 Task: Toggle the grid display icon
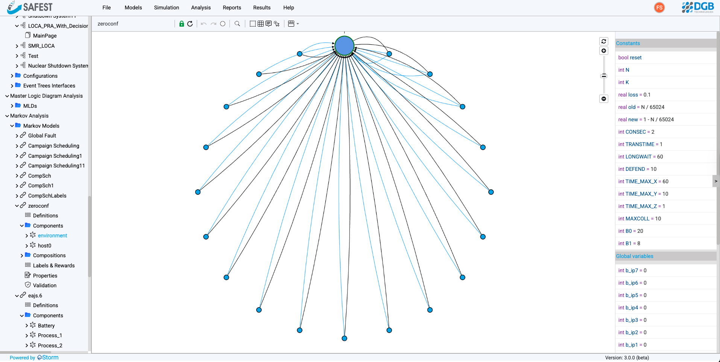pyautogui.click(x=260, y=23)
